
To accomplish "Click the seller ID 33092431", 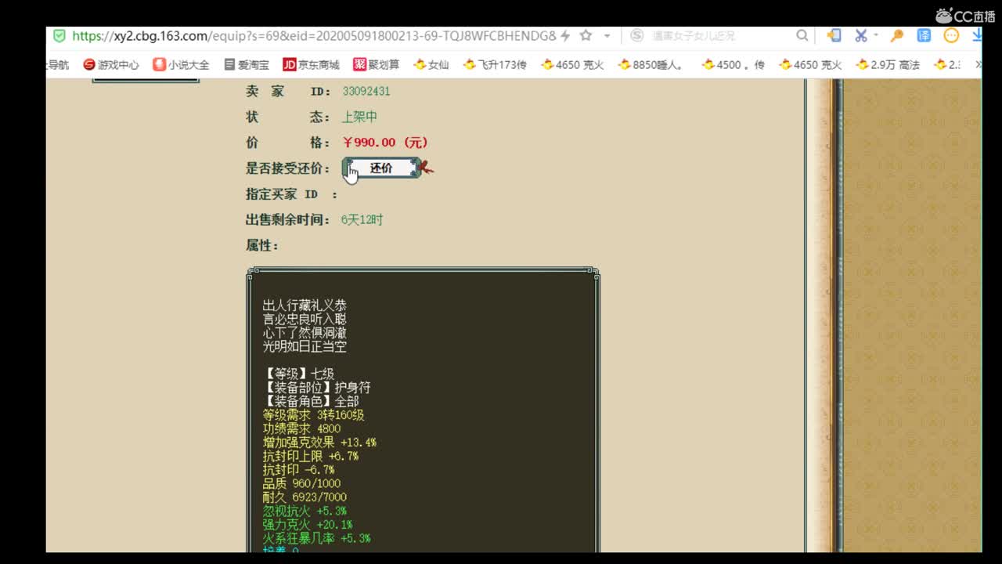I will tap(366, 92).
